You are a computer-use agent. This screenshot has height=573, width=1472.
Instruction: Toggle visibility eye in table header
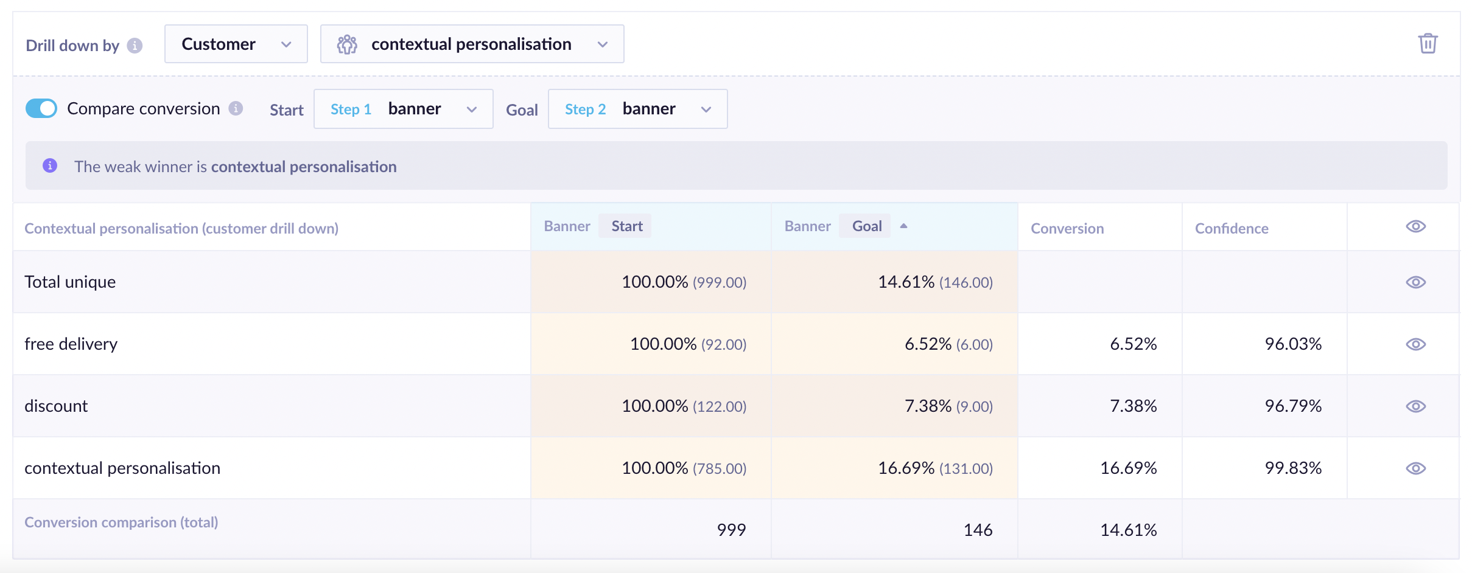pos(1416,226)
